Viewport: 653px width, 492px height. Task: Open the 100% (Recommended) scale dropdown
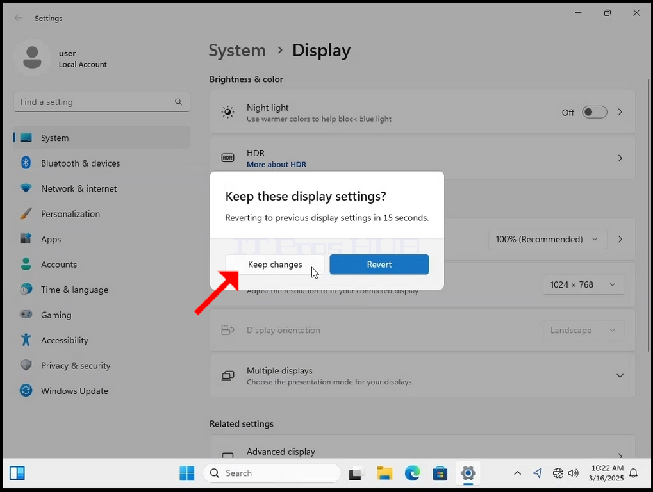click(547, 240)
